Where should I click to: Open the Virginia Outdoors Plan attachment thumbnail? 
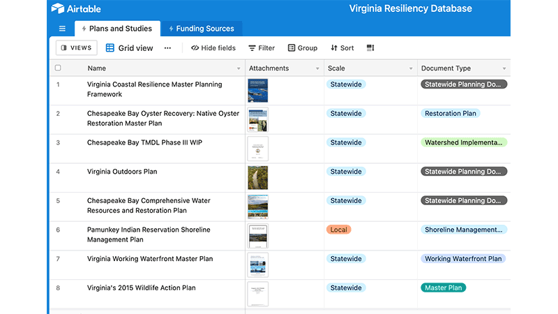tap(257, 178)
